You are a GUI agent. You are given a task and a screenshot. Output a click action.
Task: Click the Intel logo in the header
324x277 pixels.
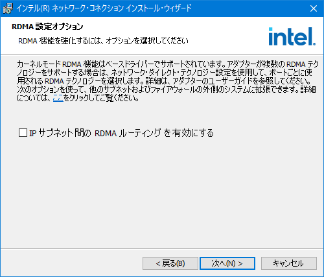point(292,36)
